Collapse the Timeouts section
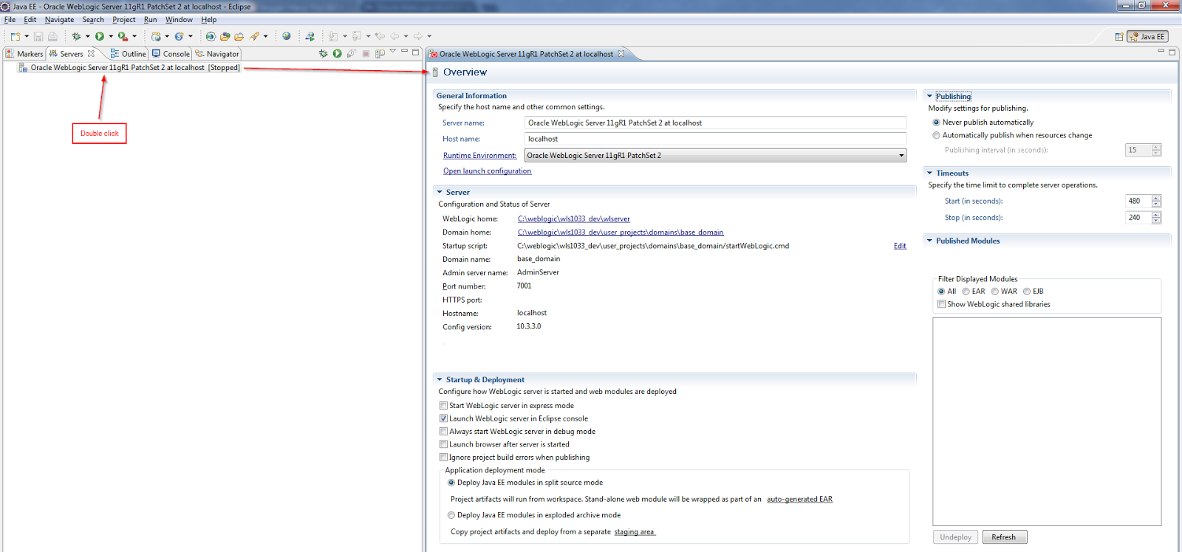The height and width of the screenshot is (552, 1182). (930, 173)
